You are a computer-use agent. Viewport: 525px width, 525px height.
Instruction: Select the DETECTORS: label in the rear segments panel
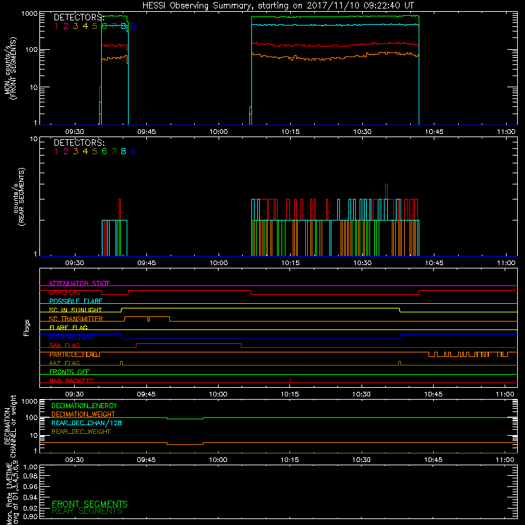(x=79, y=143)
